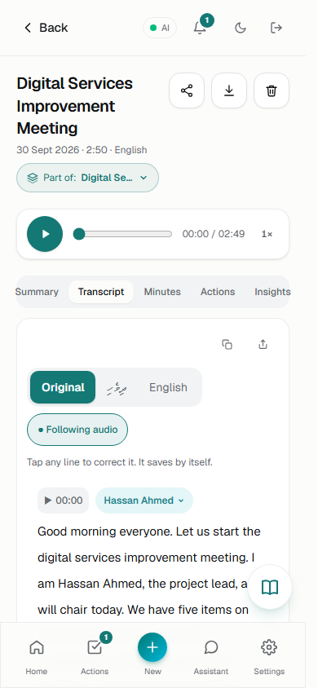
Task: Switch to the Actions tab
Action: [x=218, y=292]
